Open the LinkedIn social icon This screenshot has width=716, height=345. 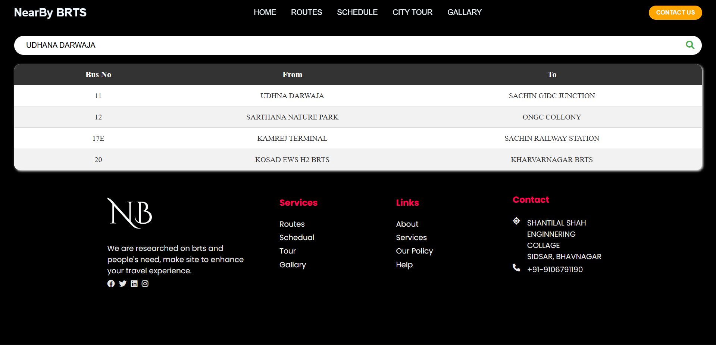tap(134, 284)
